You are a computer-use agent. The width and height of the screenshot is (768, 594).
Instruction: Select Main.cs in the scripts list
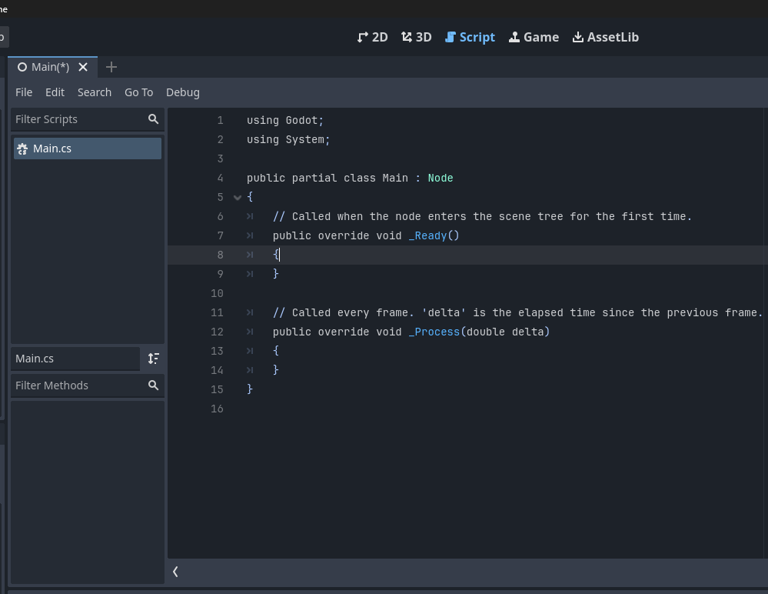(88, 148)
